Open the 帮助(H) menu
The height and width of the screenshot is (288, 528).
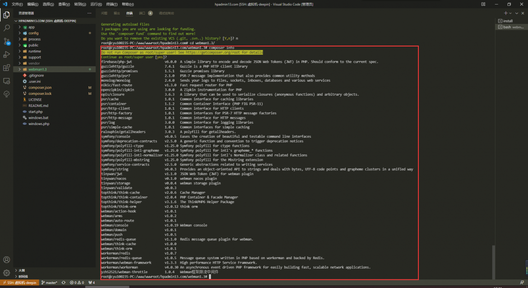coord(128,5)
